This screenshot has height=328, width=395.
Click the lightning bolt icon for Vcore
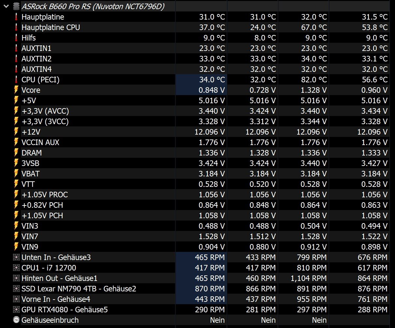point(16,90)
